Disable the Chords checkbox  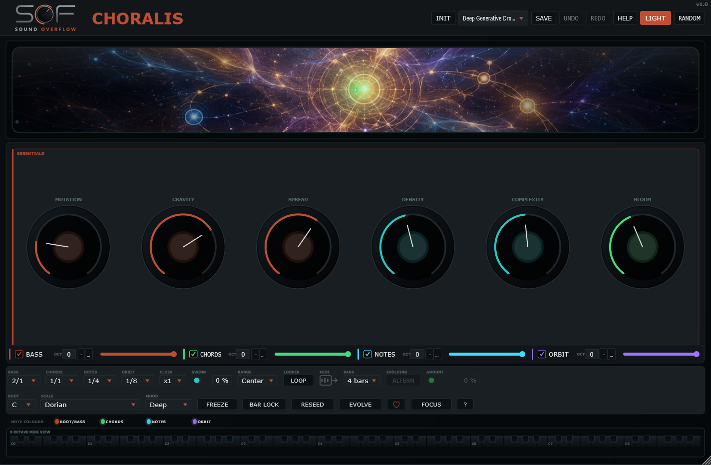point(193,354)
